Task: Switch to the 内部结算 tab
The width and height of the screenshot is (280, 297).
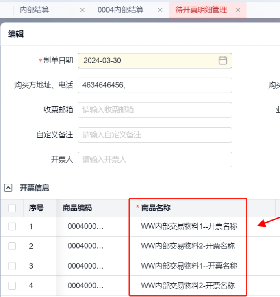Action: [35, 10]
